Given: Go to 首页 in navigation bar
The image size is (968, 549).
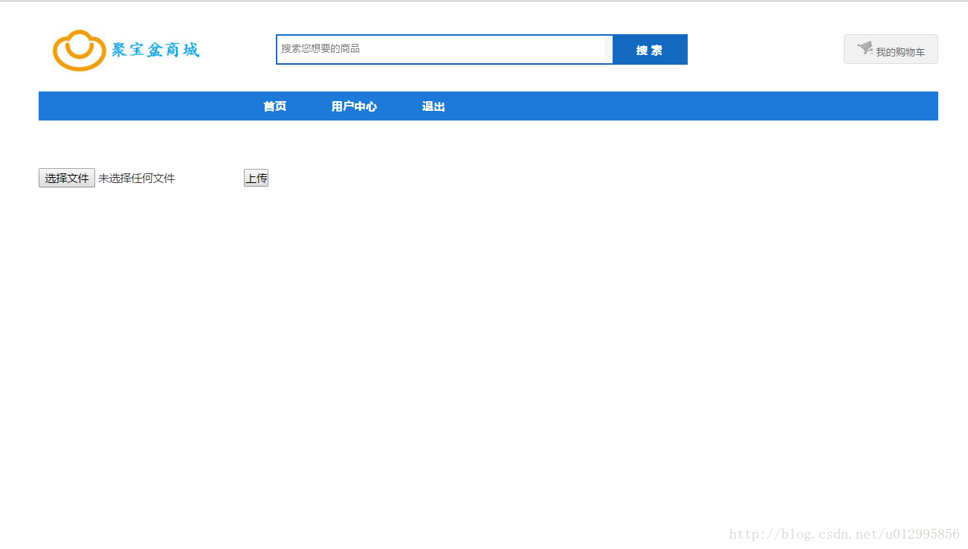Looking at the screenshot, I should [x=275, y=106].
